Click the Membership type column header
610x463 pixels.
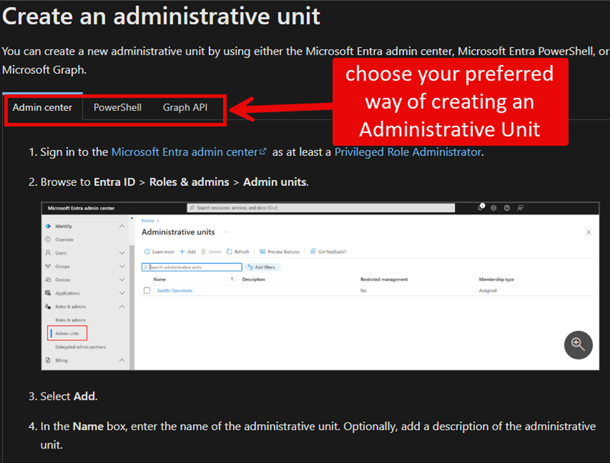[x=496, y=279]
